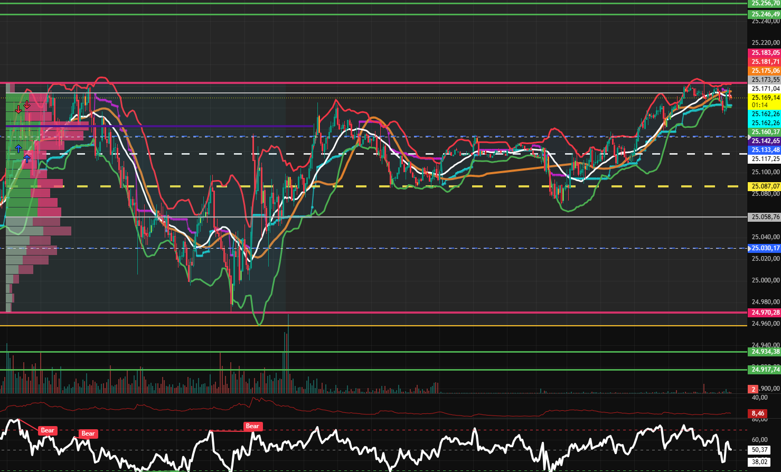Image resolution: width=781 pixels, height=472 pixels.
Task: Select the blue 25.133,48 price label
Action: [765, 150]
